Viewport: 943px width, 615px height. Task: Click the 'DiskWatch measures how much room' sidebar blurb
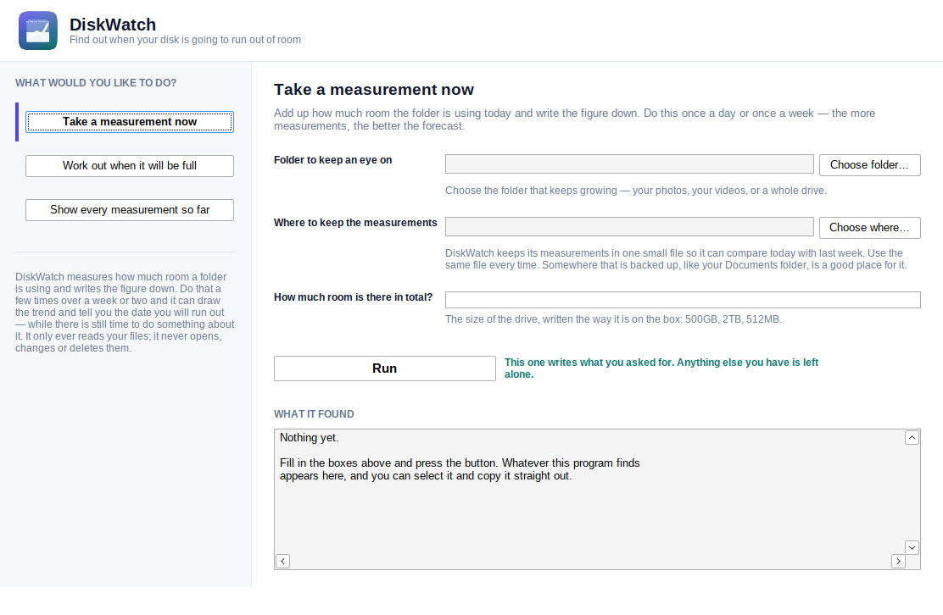[126, 313]
